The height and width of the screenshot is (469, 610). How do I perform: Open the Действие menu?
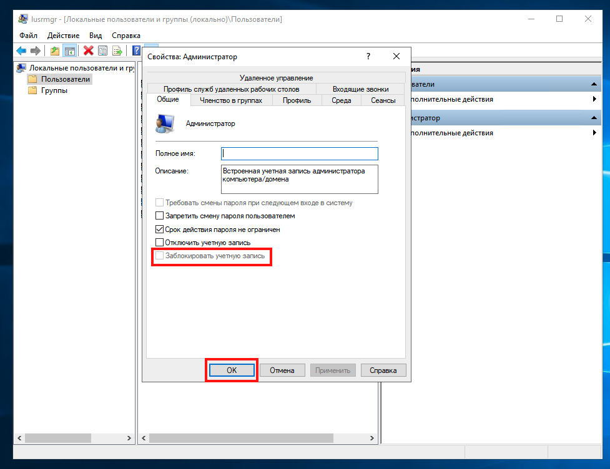coord(63,36)
